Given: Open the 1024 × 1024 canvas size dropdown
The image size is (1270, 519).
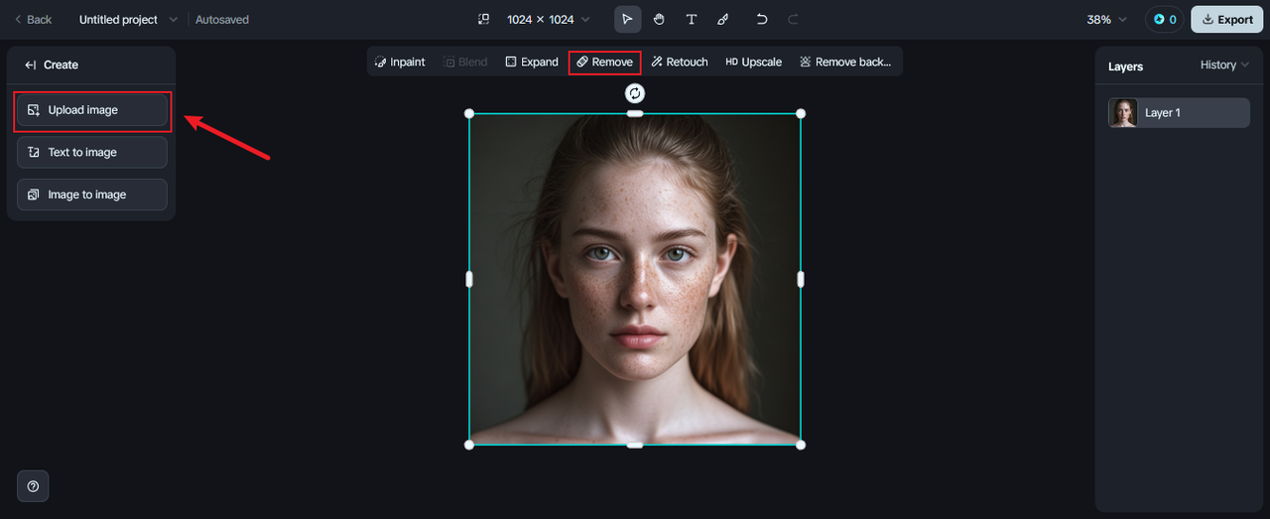Looking at the screenshot, I should point(548,20).
